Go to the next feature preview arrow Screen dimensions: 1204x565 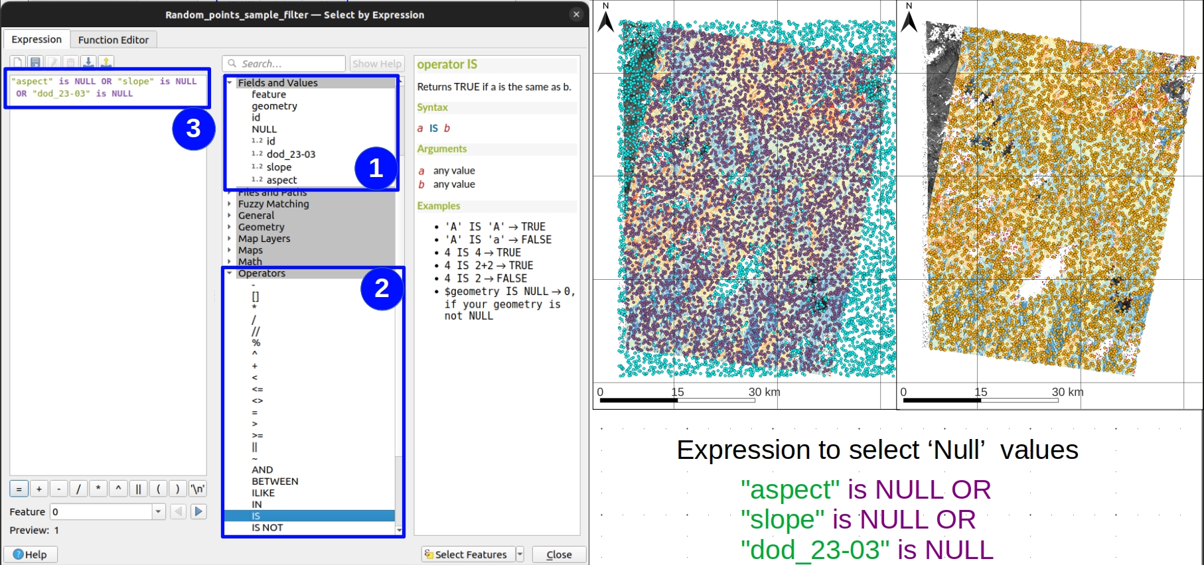point(198,511)
